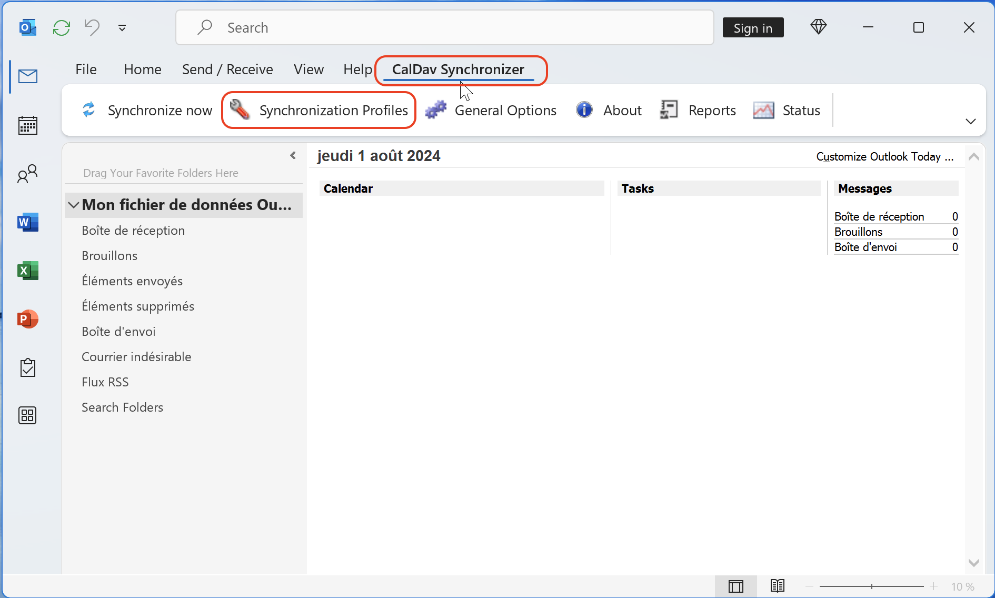Screen dimensions: 995x598
Task: Open the Status view
Action: pyautogui.click(x=787, y=110)
